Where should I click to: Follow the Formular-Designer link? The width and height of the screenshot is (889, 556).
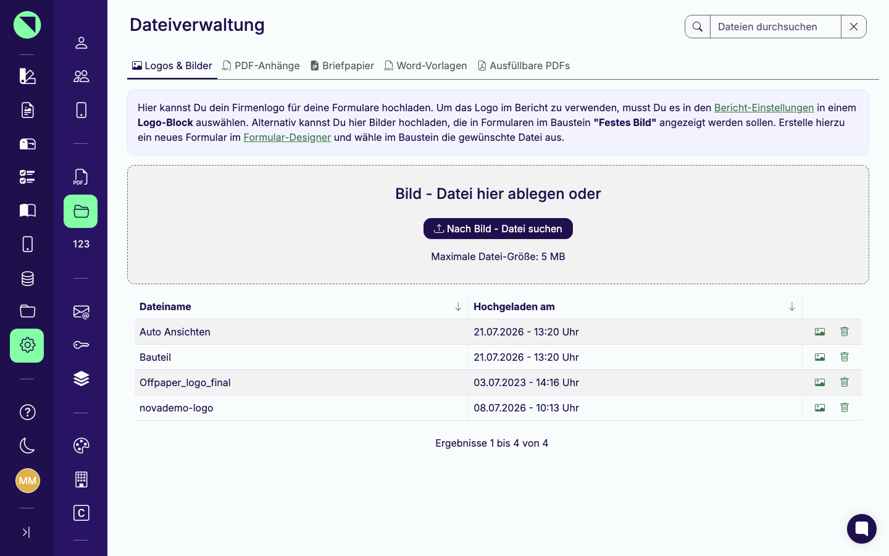287,137
